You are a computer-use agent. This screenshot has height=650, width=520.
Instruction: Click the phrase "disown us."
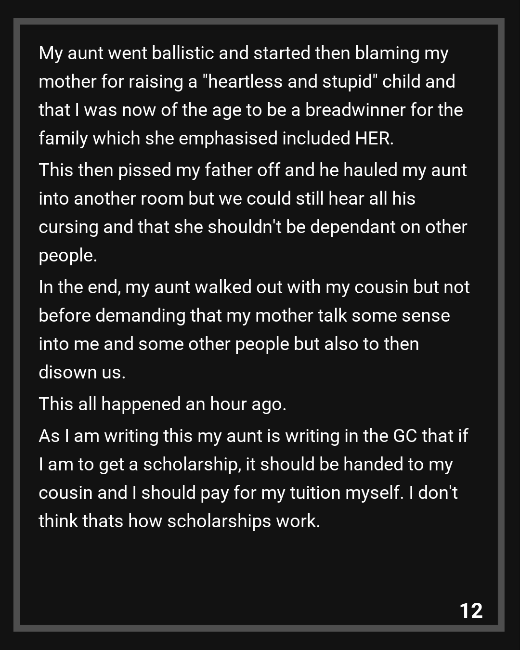(x=82, y=372)
